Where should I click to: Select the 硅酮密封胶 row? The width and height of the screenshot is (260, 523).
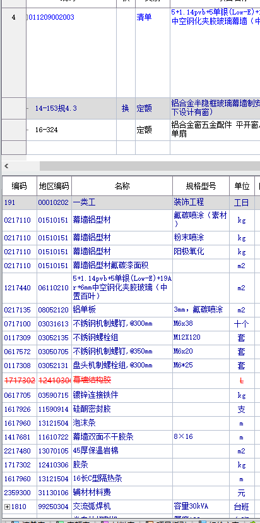130,409
